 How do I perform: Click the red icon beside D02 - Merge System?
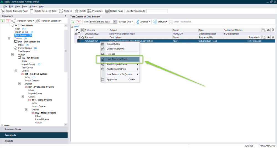point(33,113)
